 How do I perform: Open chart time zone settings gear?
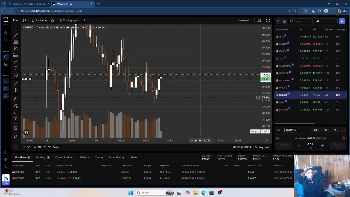coord(266,141)
